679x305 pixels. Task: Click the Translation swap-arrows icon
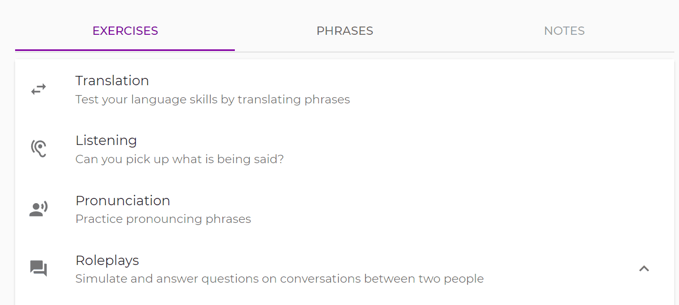coord(39,89)
